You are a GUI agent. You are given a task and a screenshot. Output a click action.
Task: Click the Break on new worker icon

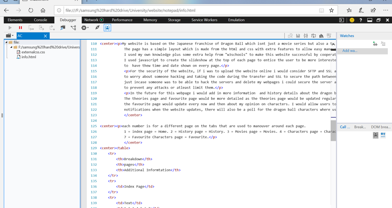tap(63, 28)
